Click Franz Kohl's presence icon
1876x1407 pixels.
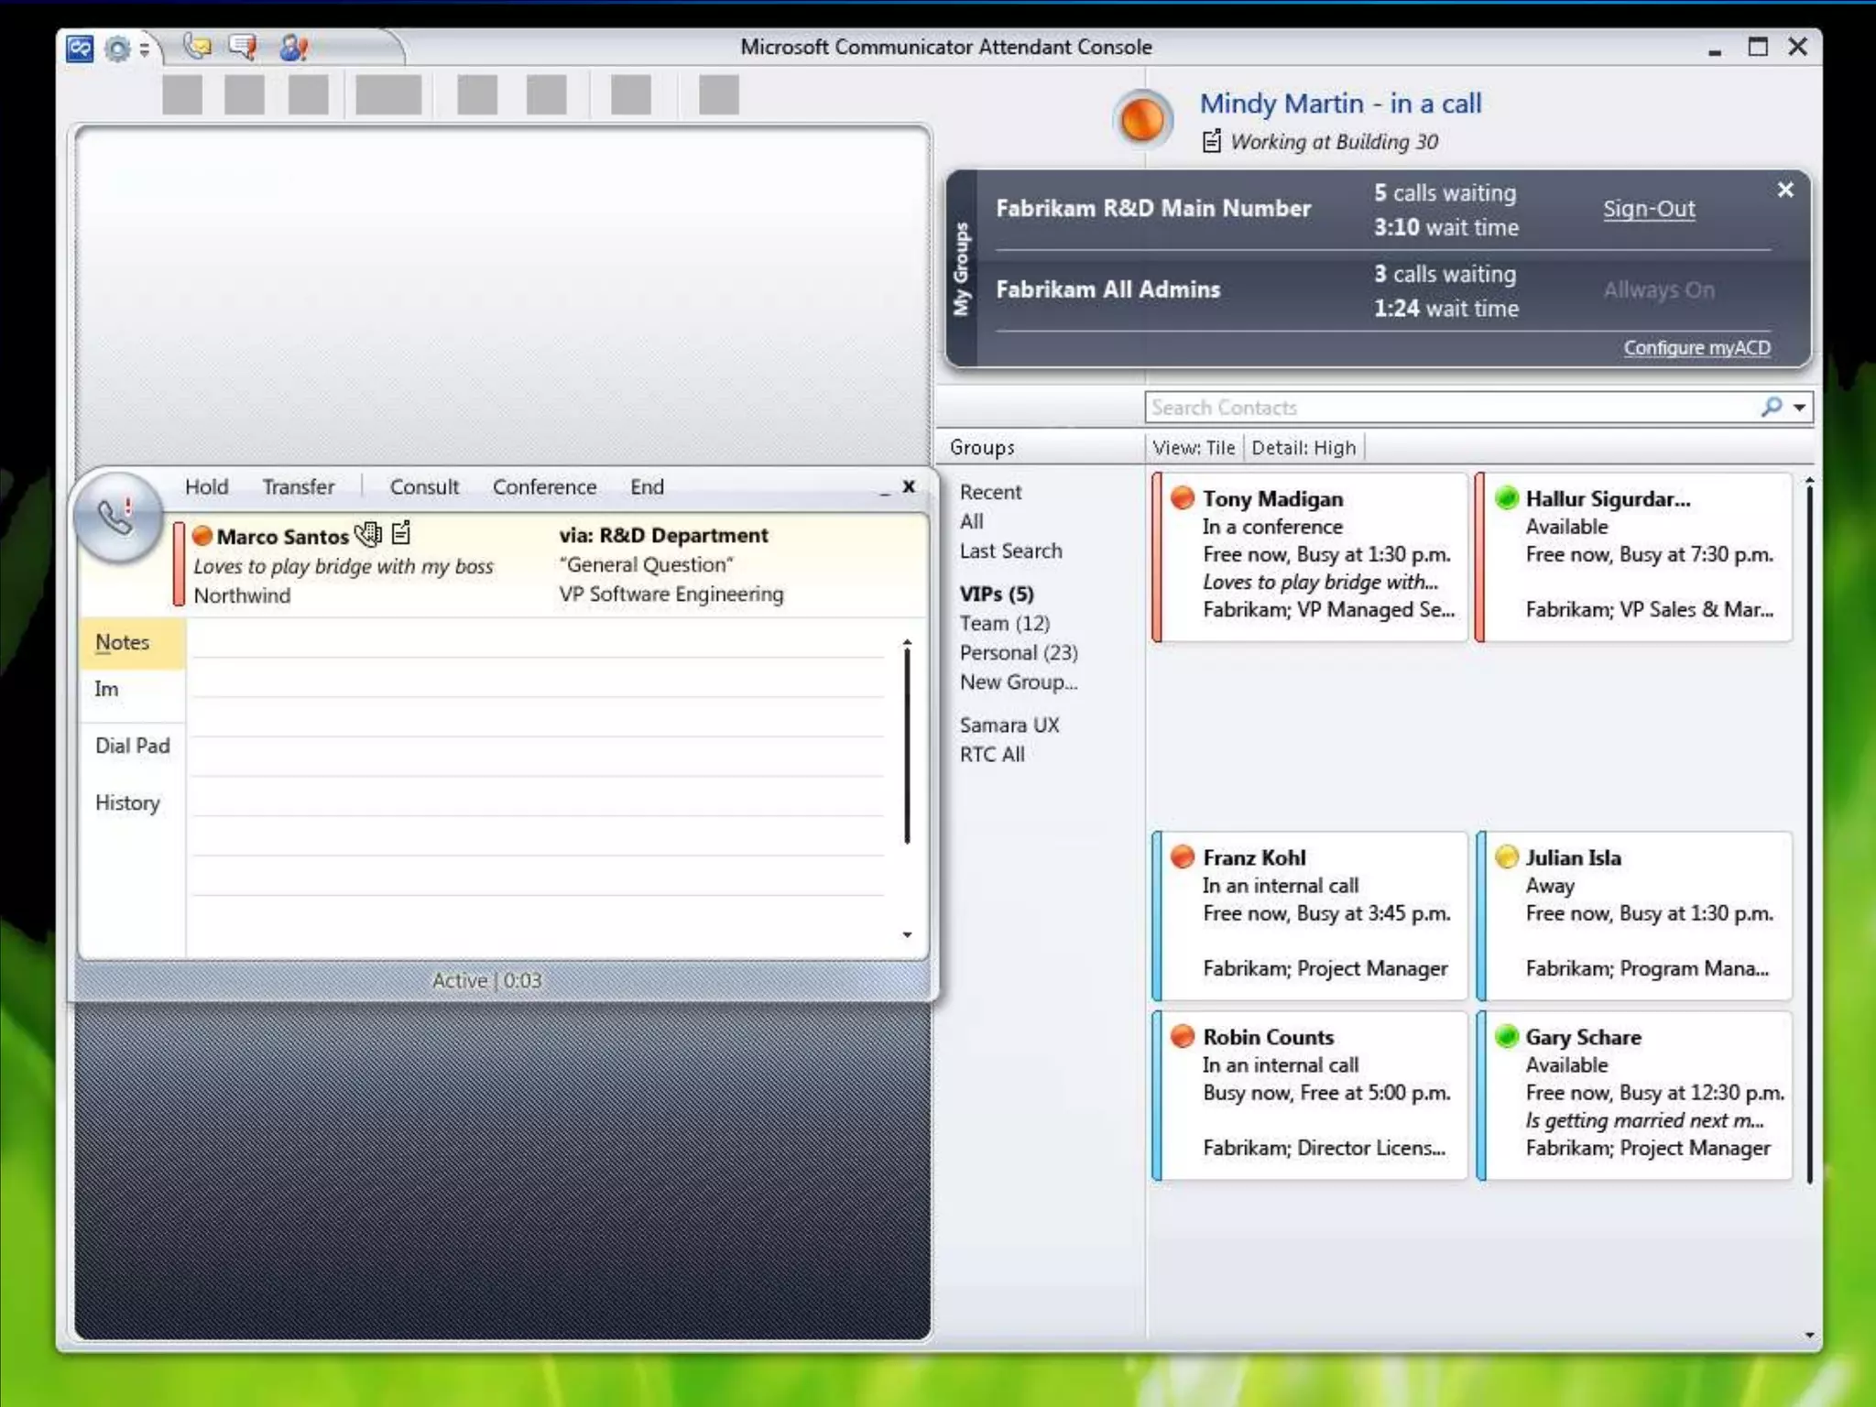(1183, 857)
